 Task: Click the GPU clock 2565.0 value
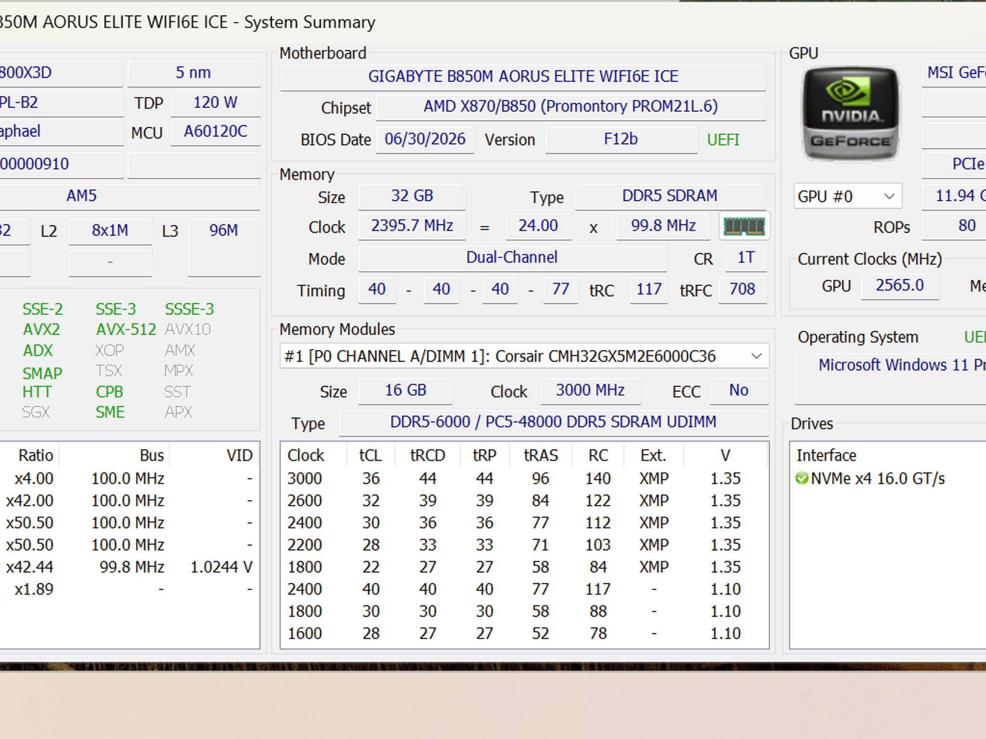point(900,286)
